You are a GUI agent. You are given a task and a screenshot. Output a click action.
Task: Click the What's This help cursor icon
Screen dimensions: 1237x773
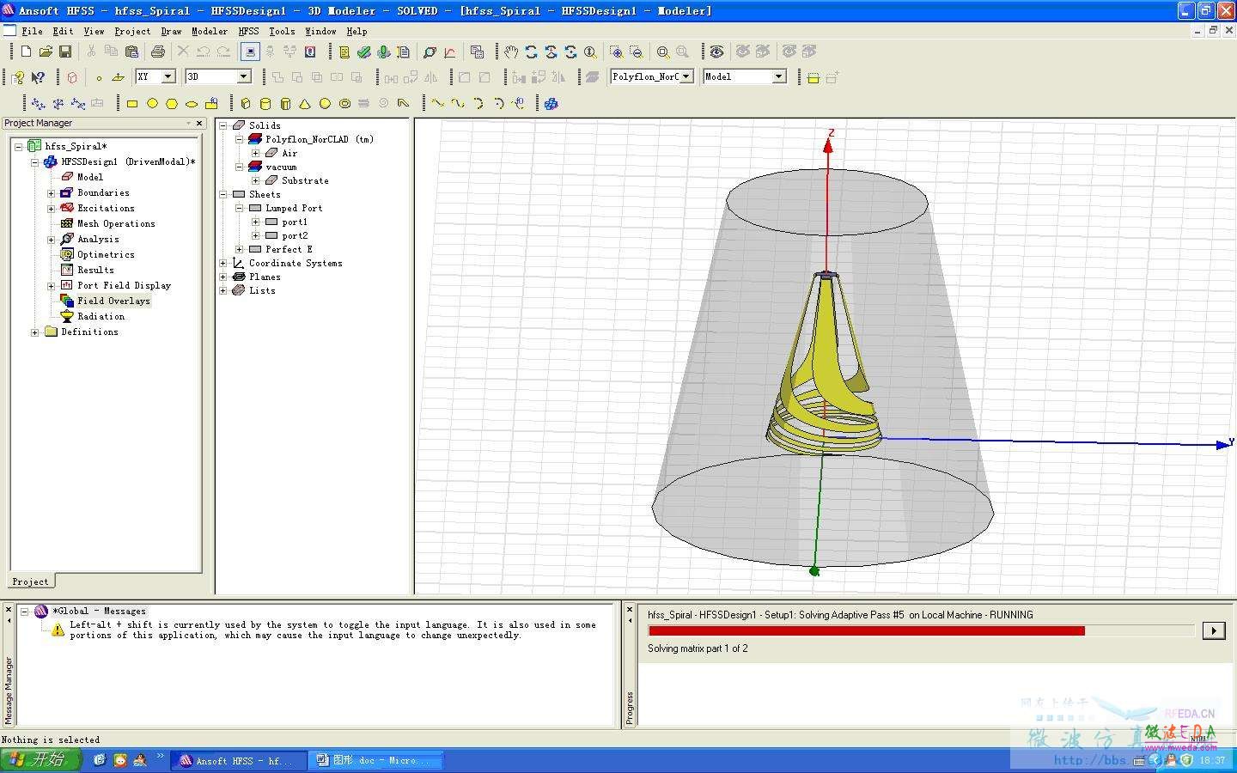(38, 77)
